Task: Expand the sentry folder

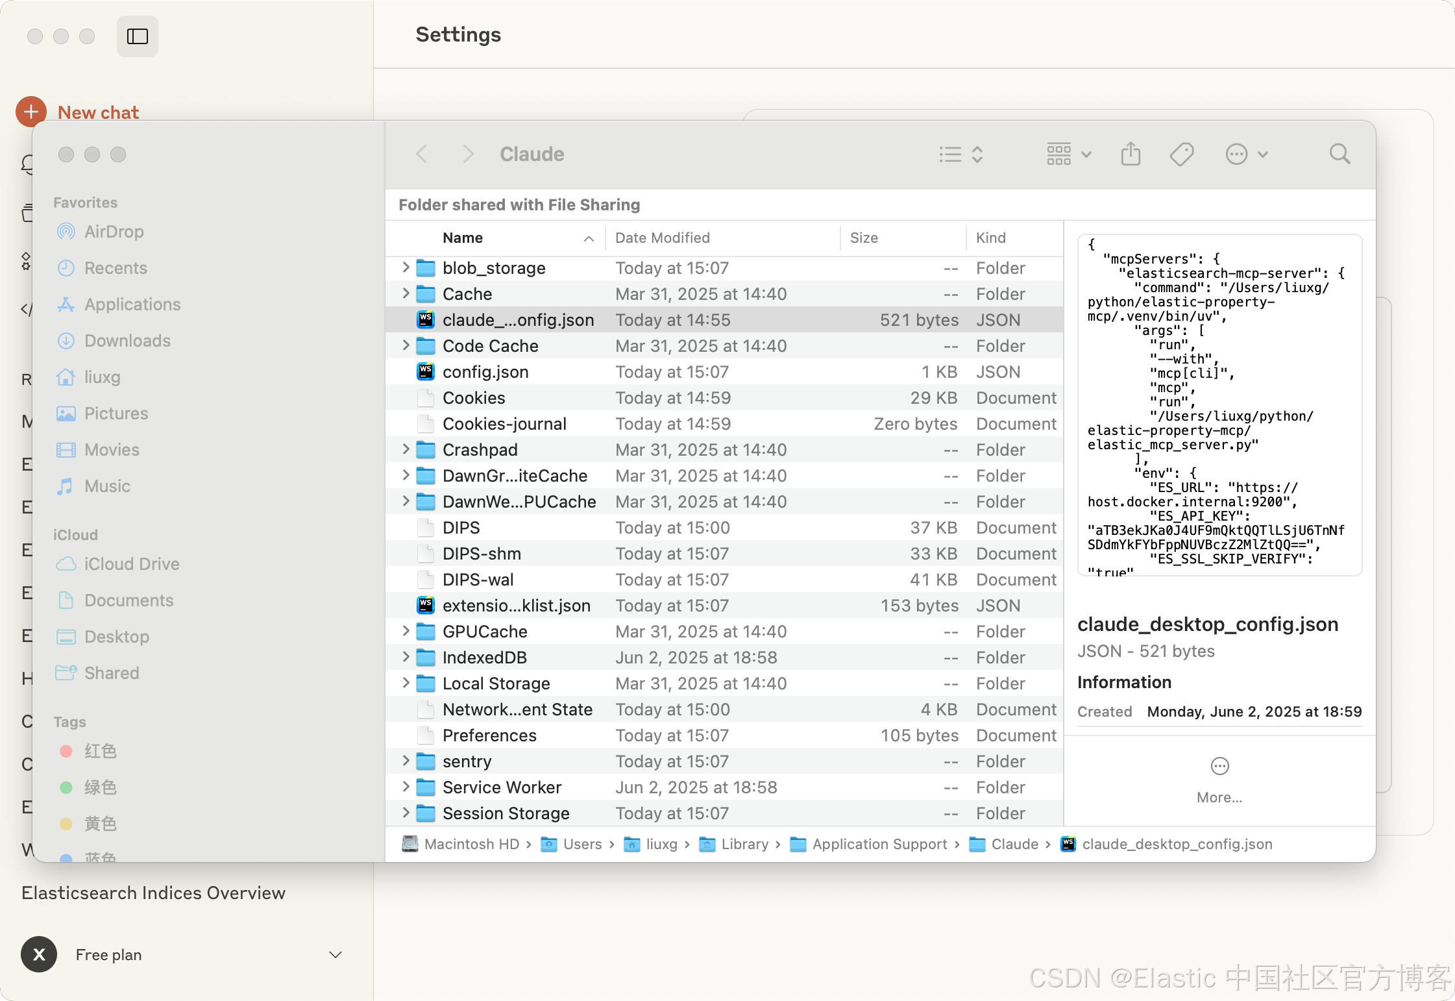Action: [406, 761]
